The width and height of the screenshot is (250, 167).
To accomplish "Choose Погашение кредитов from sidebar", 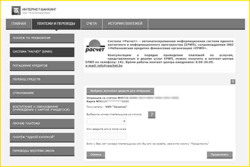I will click(42, 66).
